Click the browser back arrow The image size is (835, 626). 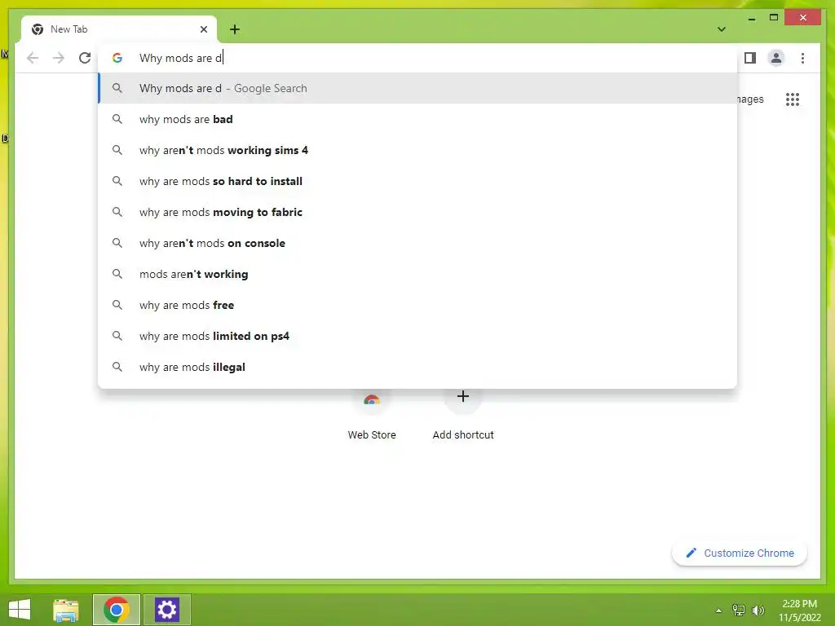click(33, 58)
